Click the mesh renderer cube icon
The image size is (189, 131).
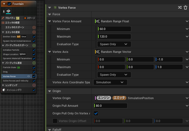click(4, 90)
